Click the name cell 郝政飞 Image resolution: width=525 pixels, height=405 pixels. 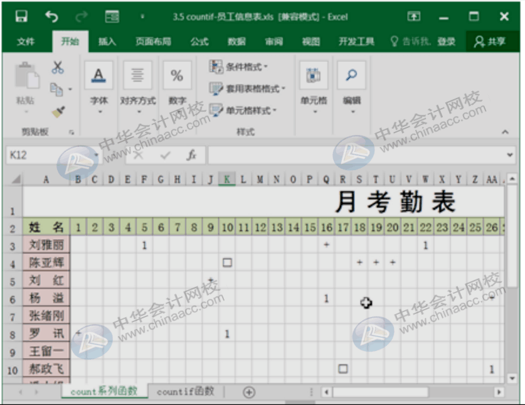(x=46, y=369)
